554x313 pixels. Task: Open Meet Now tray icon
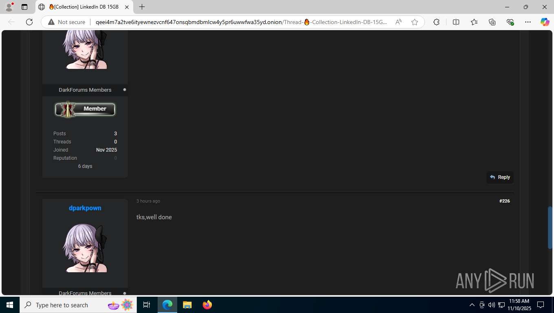pyautogui.click(x=482, y=305)
